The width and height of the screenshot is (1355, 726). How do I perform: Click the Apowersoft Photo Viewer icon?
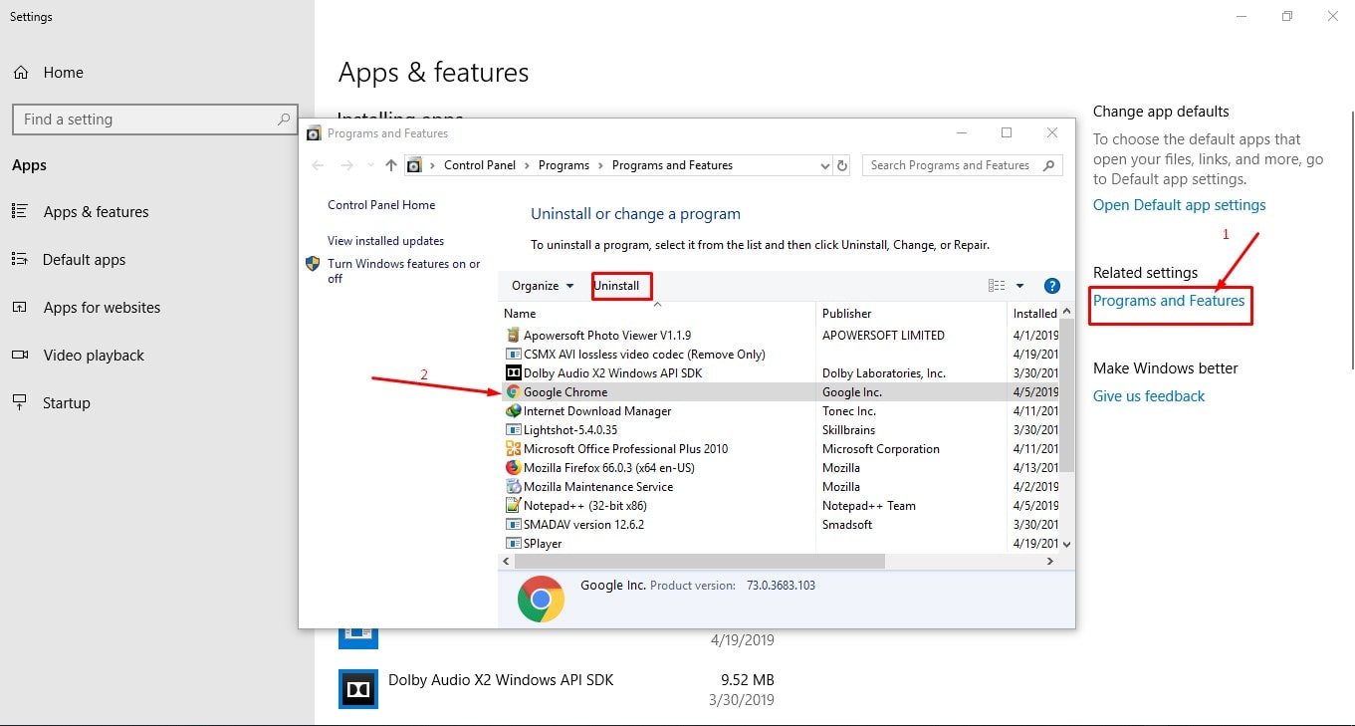(x=513, y=336)
